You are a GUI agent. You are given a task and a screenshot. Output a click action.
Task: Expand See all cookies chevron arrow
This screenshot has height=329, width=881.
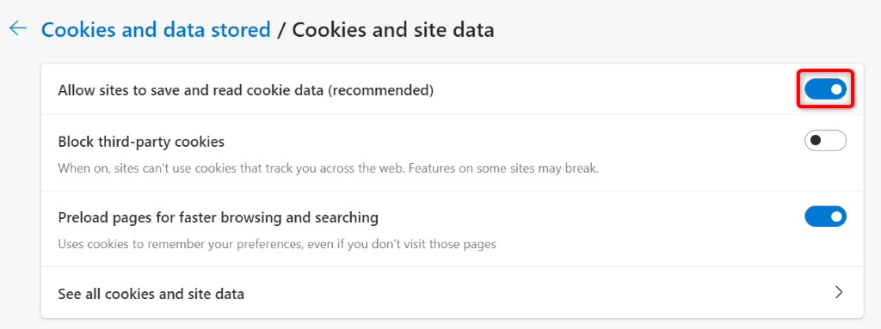(x=839, y=292)
